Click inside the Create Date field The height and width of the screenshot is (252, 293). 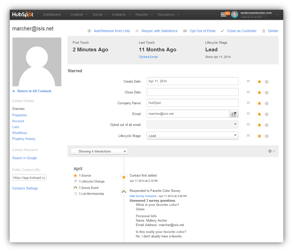[x=192, y=81]
